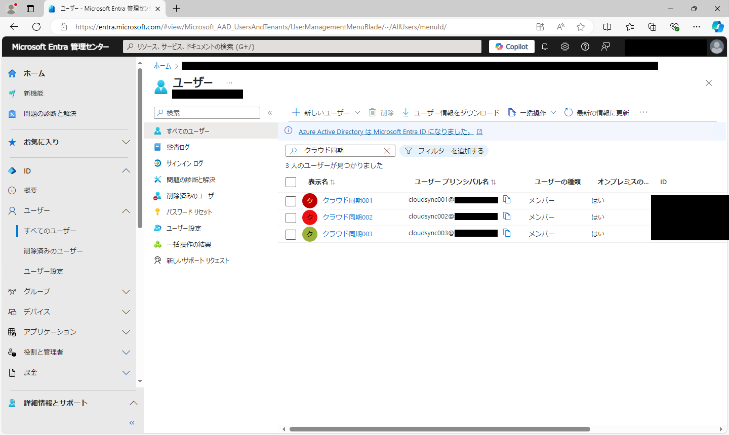The height and width of the screenshot is (435, 729).
Task: Copy the cloudsync001 principal name
Action: 507,200
